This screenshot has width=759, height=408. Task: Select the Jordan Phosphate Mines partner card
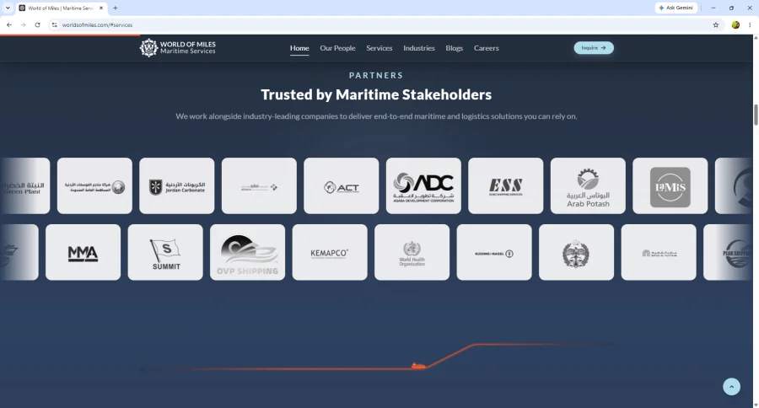pyautogui.click(x=94, y=185)
